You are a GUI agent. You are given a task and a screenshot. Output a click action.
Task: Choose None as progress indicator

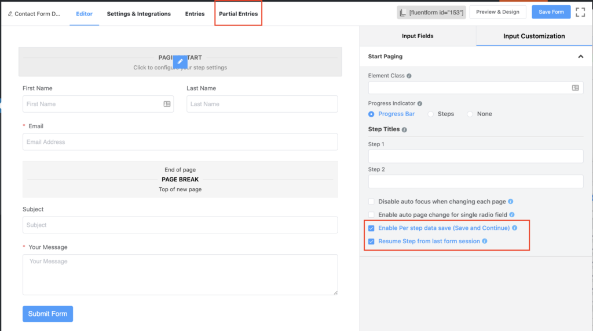[470, 114]
